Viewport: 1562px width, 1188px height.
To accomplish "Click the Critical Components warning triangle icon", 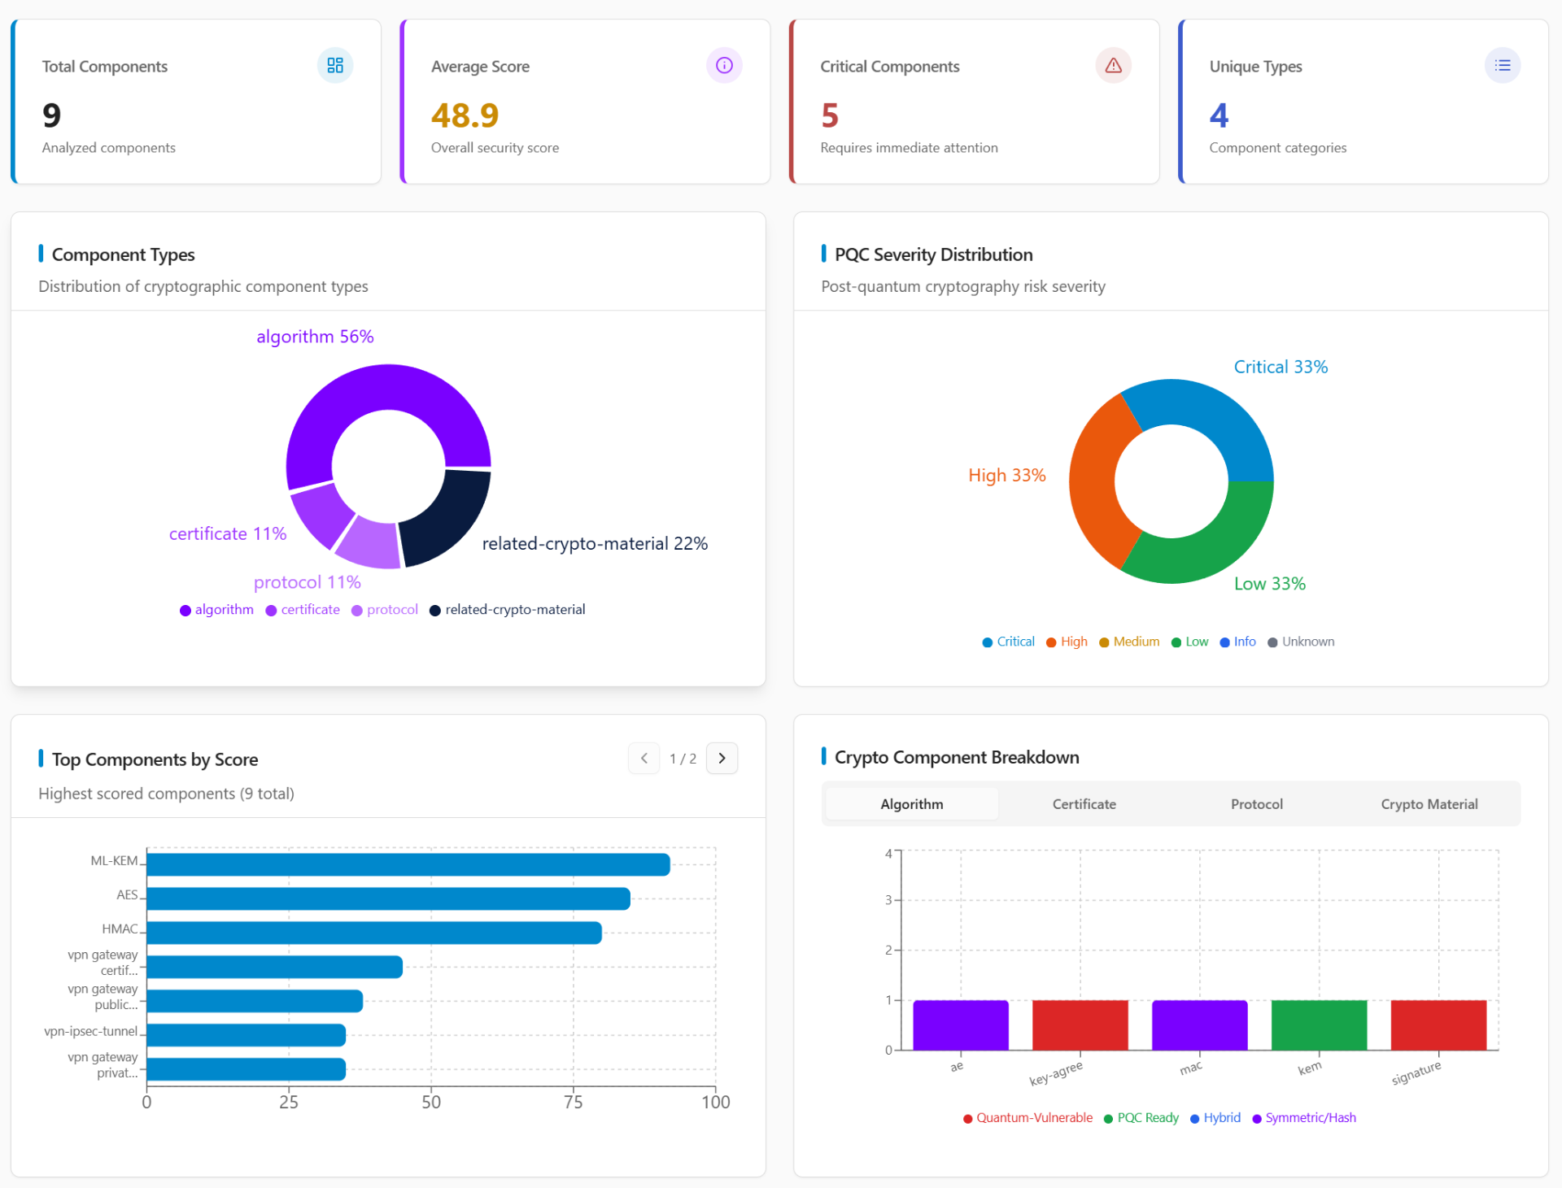I will coord(1114,65).
